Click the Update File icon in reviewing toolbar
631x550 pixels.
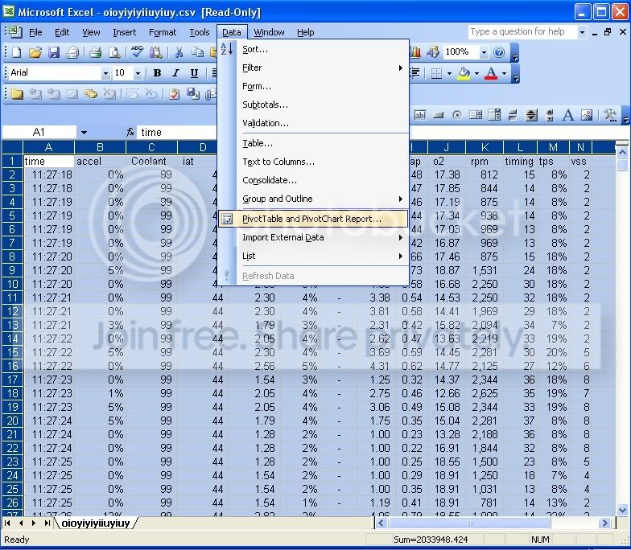tap(193, 94)
